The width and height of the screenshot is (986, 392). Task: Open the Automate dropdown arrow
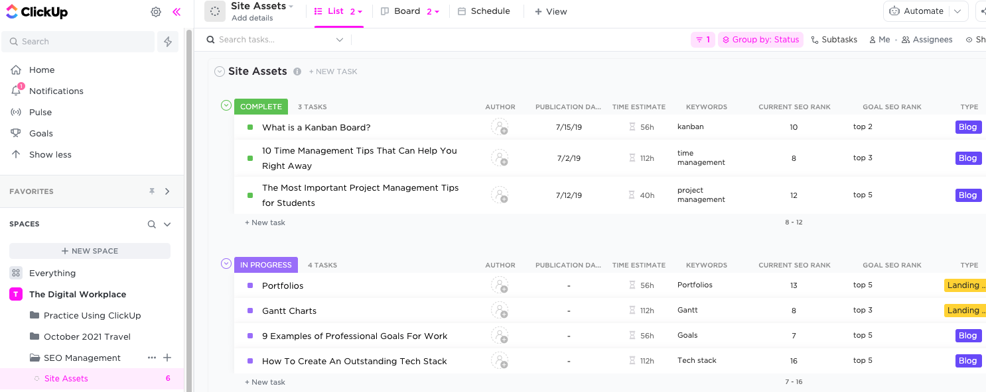pyautogui.click(x=957, y=11)
